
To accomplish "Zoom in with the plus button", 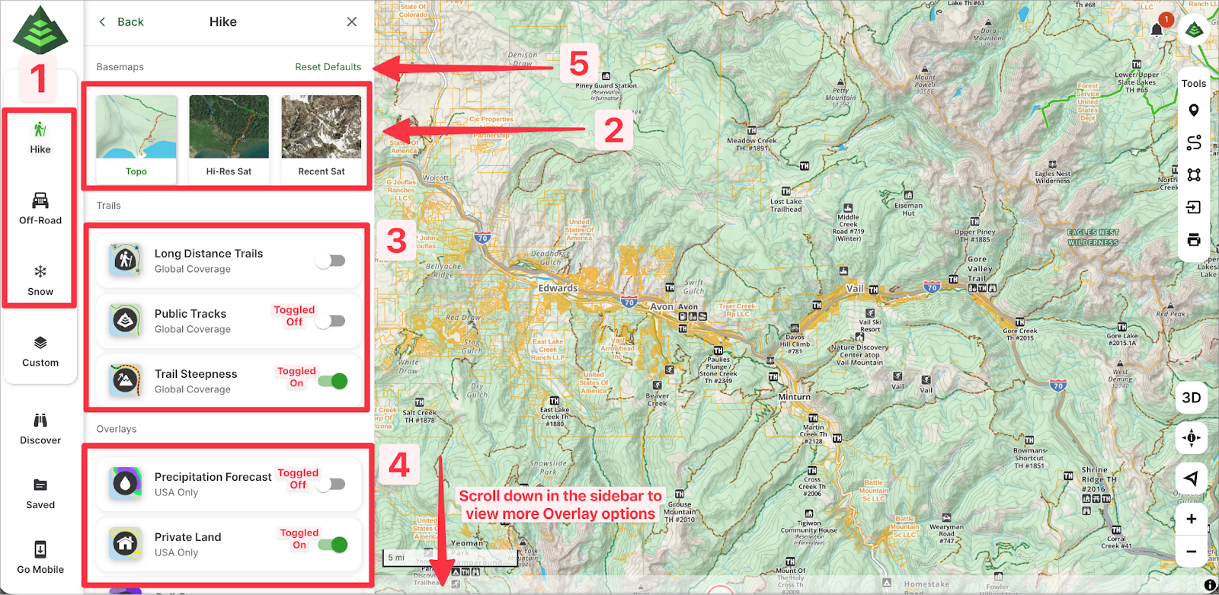I will [x=1191, y=519].
